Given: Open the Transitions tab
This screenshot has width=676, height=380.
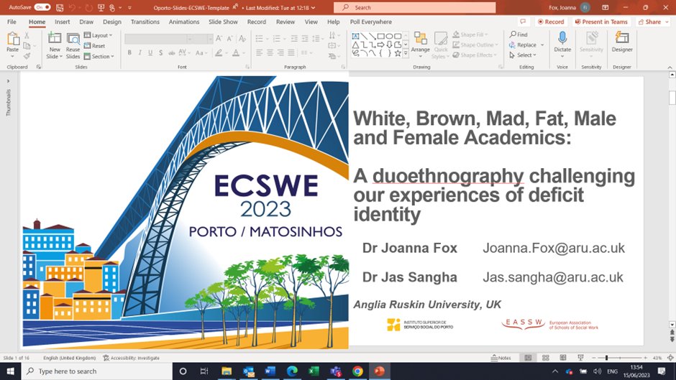Looking at the screenshot, I should [x=145, y=22].
